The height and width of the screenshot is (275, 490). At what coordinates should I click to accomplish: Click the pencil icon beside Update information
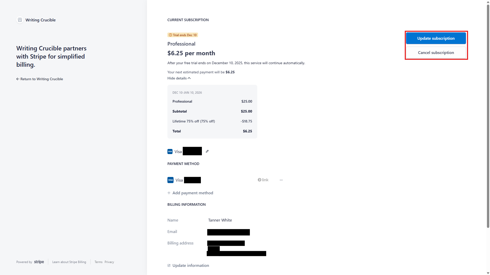[169, 265]
